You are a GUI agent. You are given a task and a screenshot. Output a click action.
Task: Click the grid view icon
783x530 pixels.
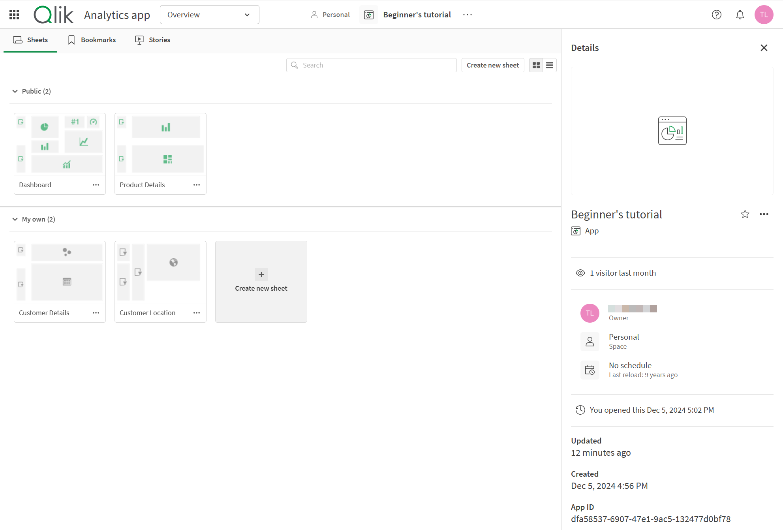pyautogui.click(x=536, y=65)
